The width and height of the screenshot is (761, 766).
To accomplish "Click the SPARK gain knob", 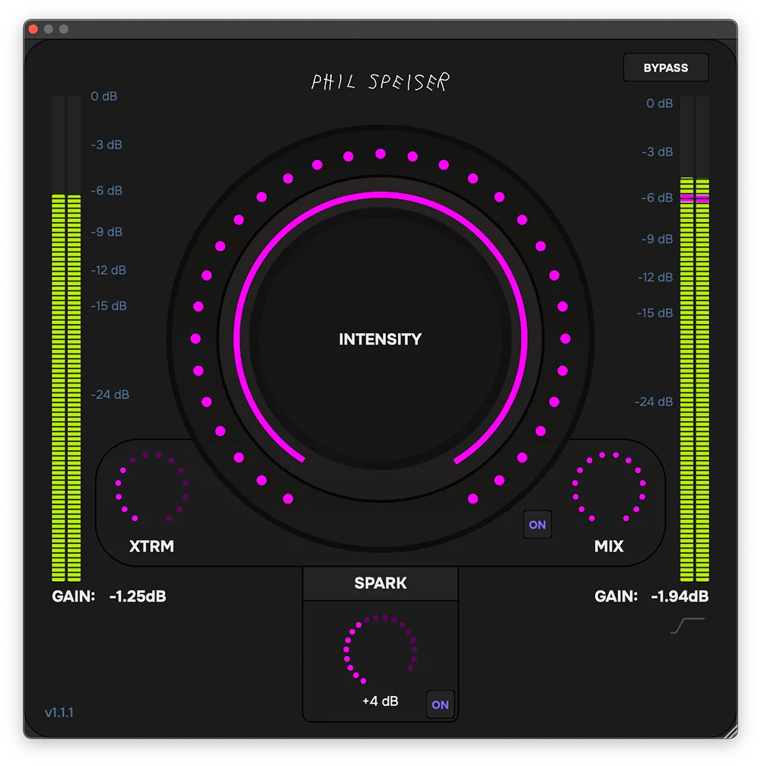I will 380,650.
